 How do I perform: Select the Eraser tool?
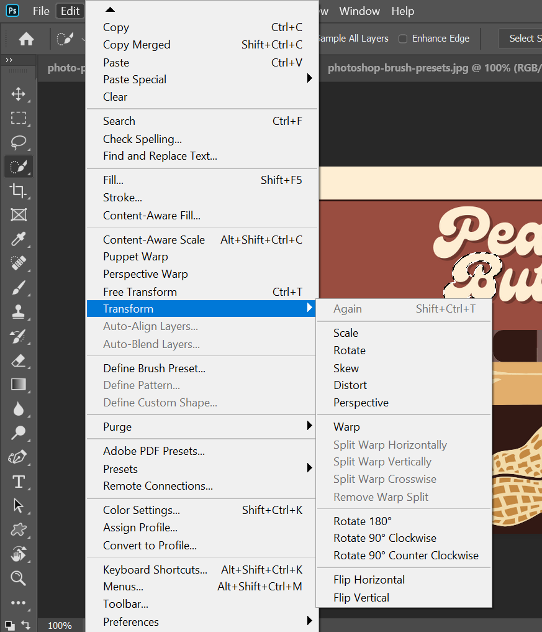(19, 360)
